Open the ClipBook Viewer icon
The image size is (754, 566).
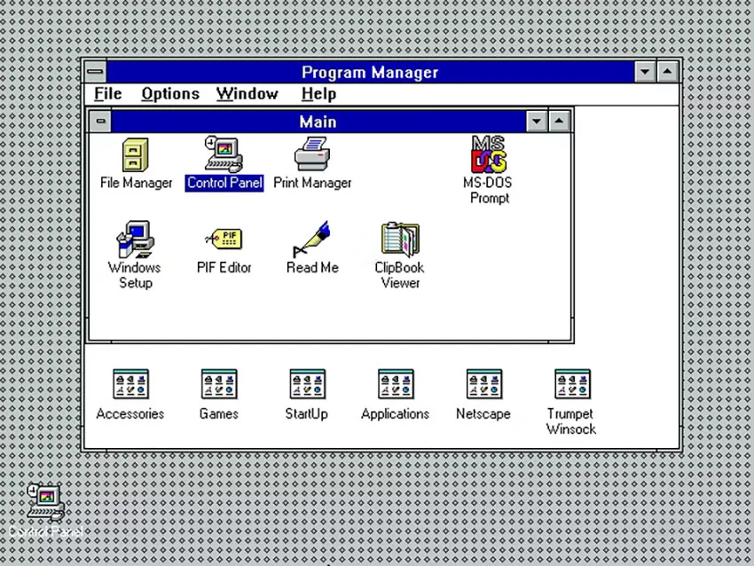[400, 239]
